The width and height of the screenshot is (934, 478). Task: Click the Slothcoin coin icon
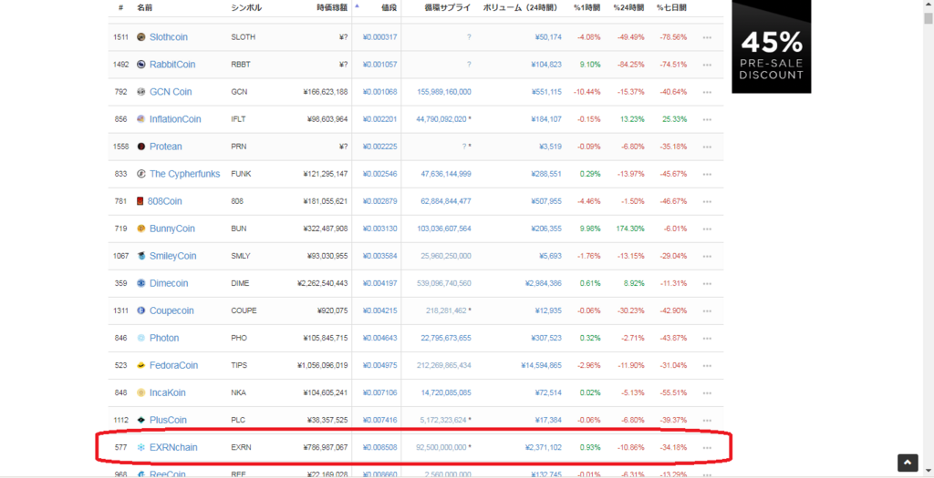141,36
